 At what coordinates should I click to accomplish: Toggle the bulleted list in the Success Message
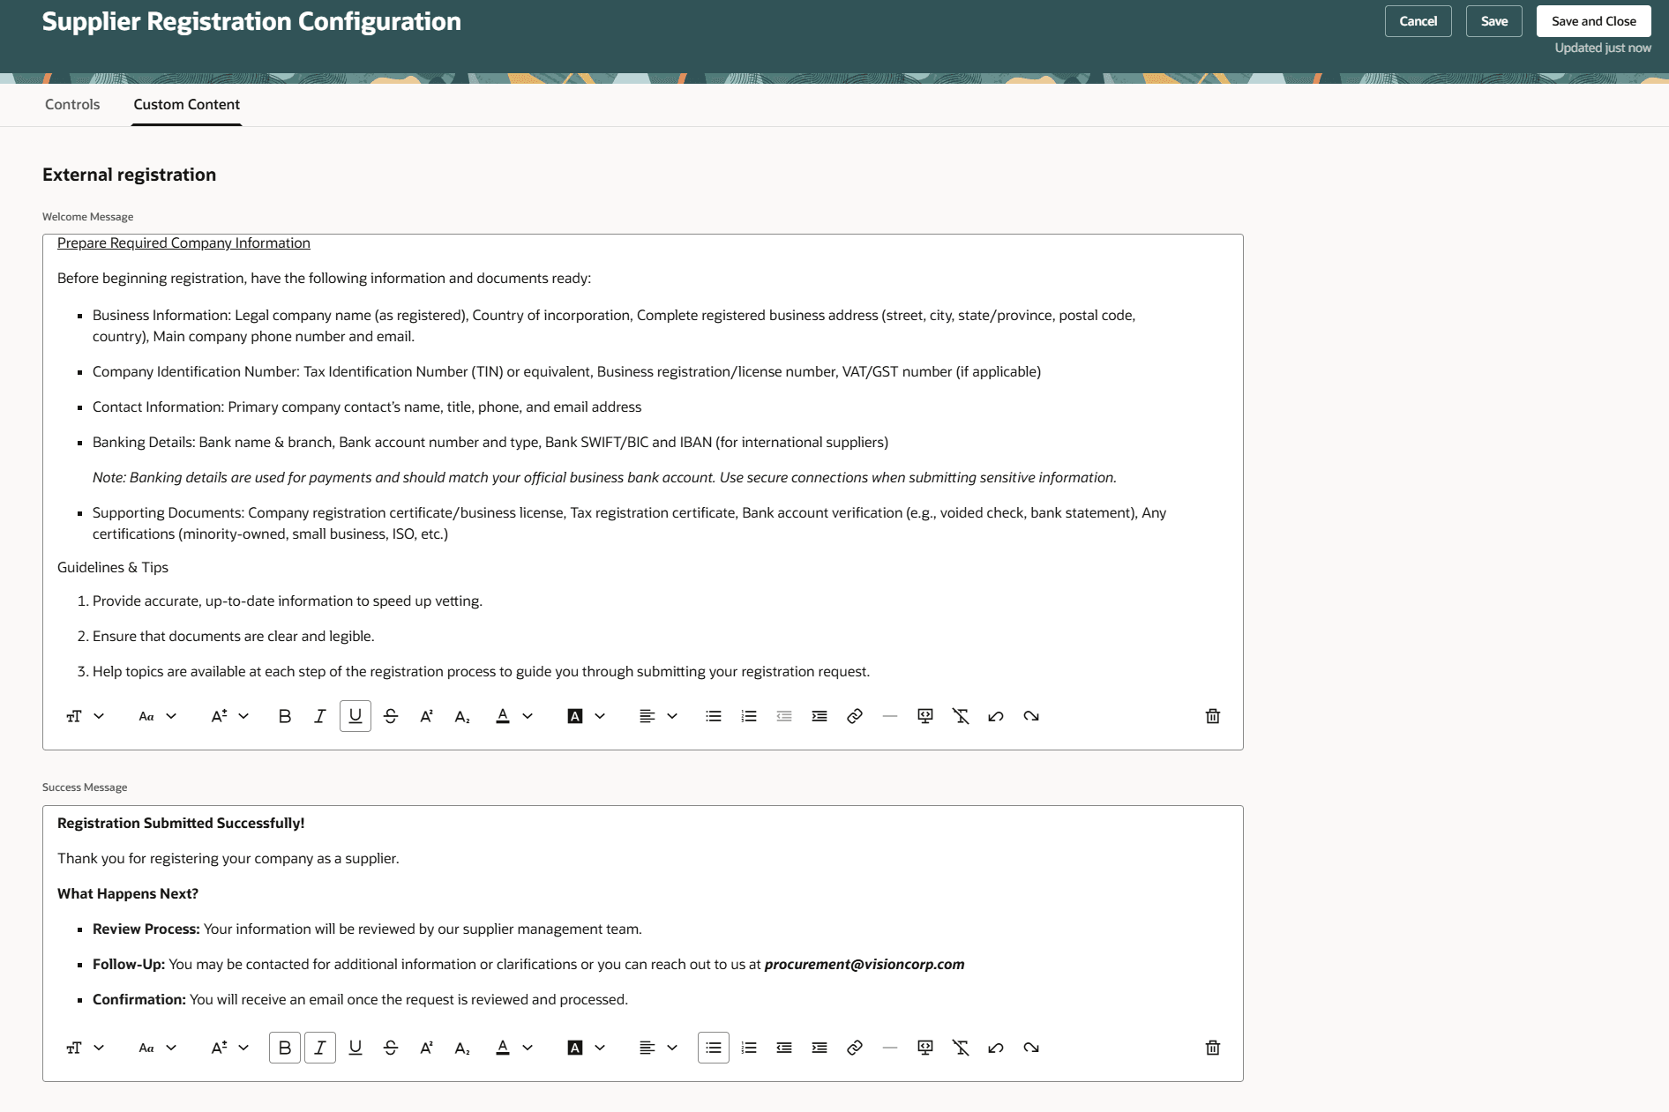click(713, 1048)
